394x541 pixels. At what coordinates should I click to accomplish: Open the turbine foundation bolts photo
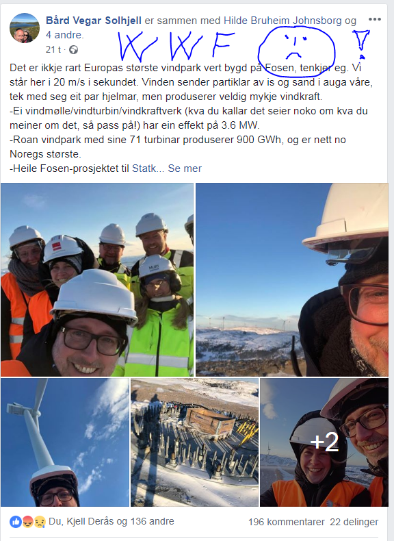tap(194, 442)
